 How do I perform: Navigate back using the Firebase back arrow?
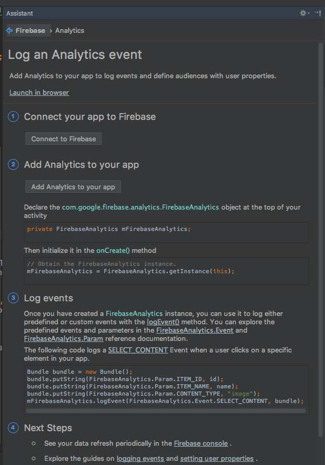tap(9, 30)
